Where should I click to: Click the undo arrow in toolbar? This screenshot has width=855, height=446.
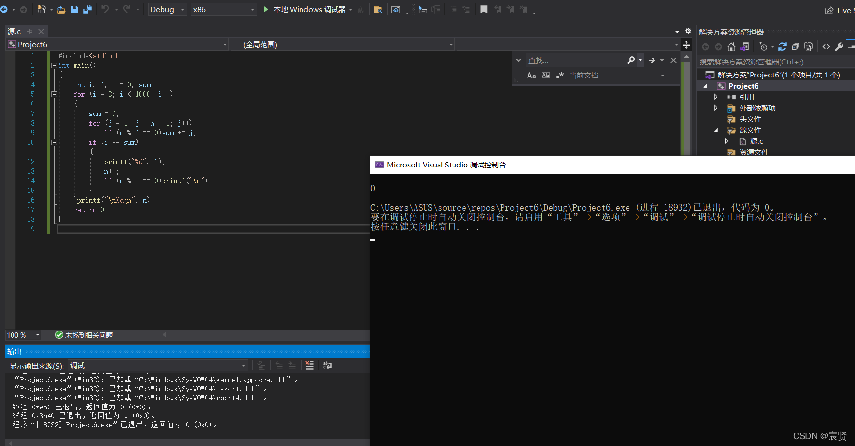(105, 10)
